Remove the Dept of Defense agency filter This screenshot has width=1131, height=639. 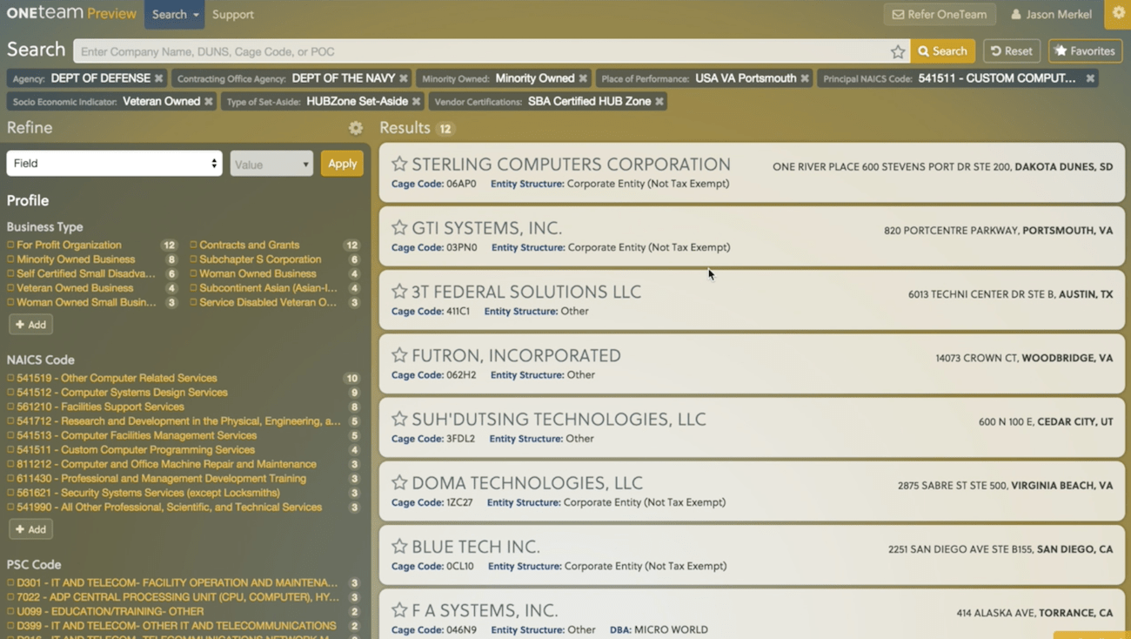[158, 78]
